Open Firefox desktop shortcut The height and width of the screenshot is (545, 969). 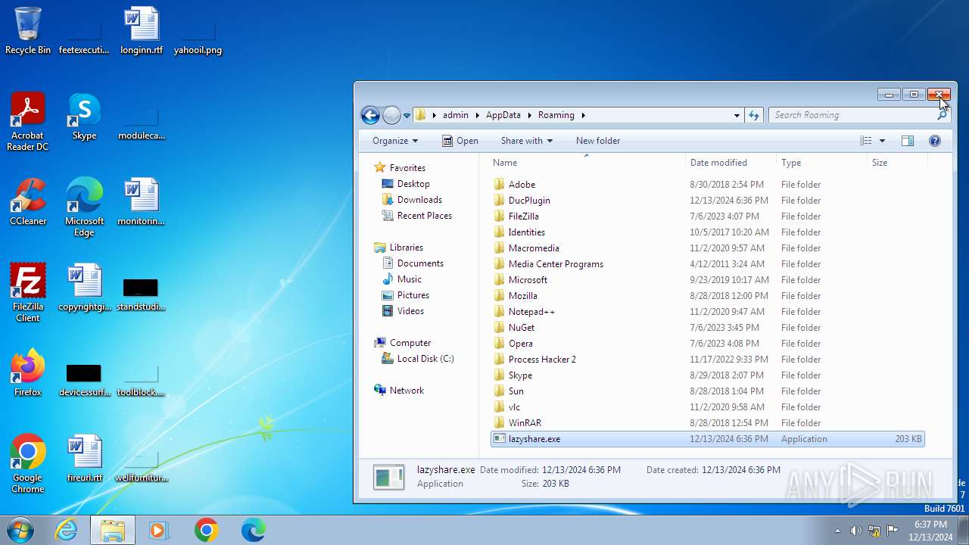pyautogui.click(x=28, y=372)
